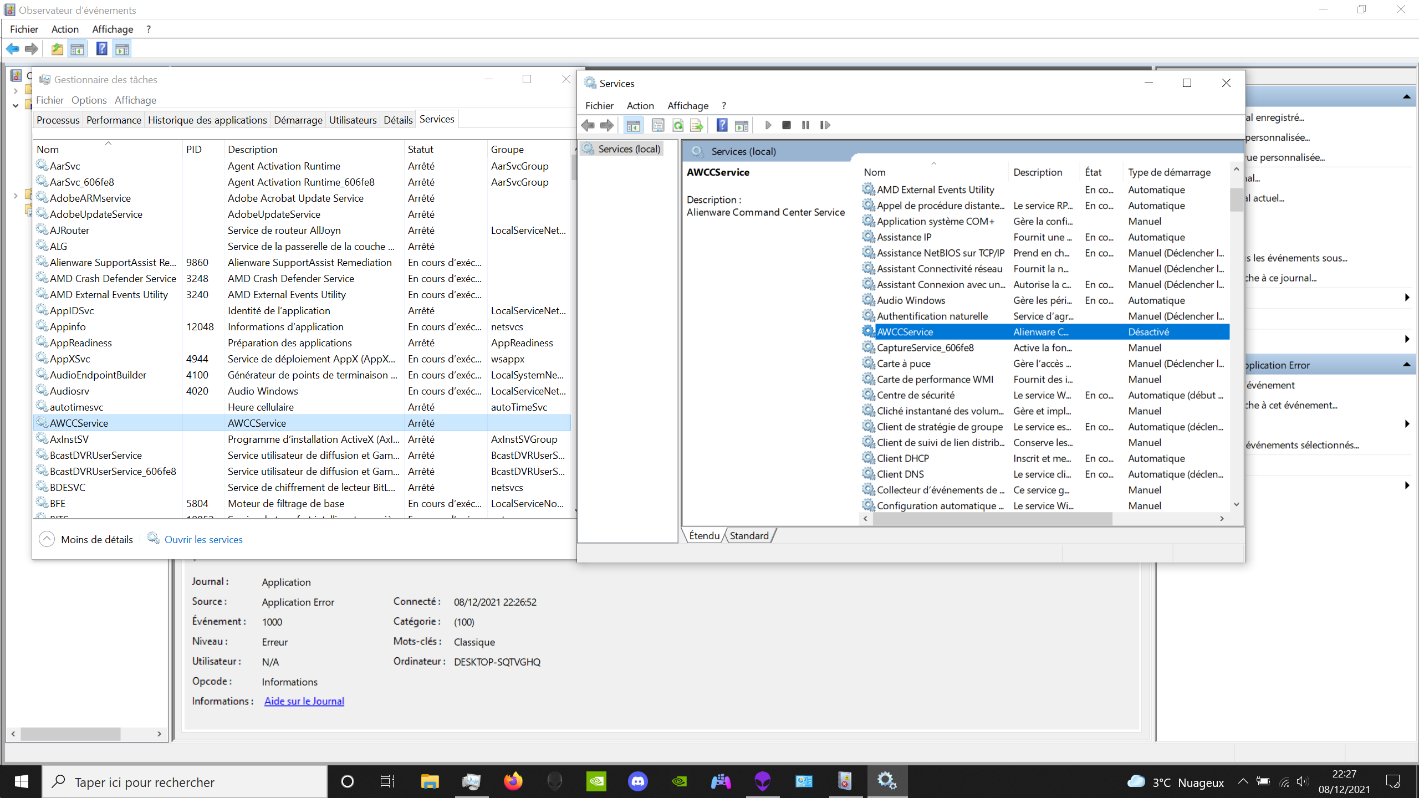Collapse the Application Error actions section
The height and width of the screenshot is (798, 1419).
pyautogui.click(x=1407, y=365)
